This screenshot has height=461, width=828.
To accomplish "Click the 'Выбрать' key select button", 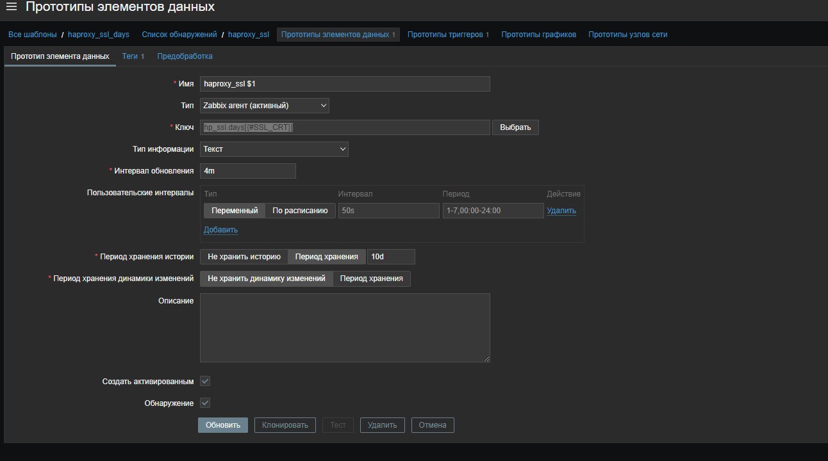I will (x=515, y=127).
